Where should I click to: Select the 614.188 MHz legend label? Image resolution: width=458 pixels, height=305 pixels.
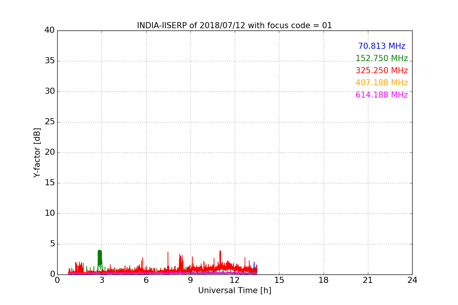click(x=382, y=95)
